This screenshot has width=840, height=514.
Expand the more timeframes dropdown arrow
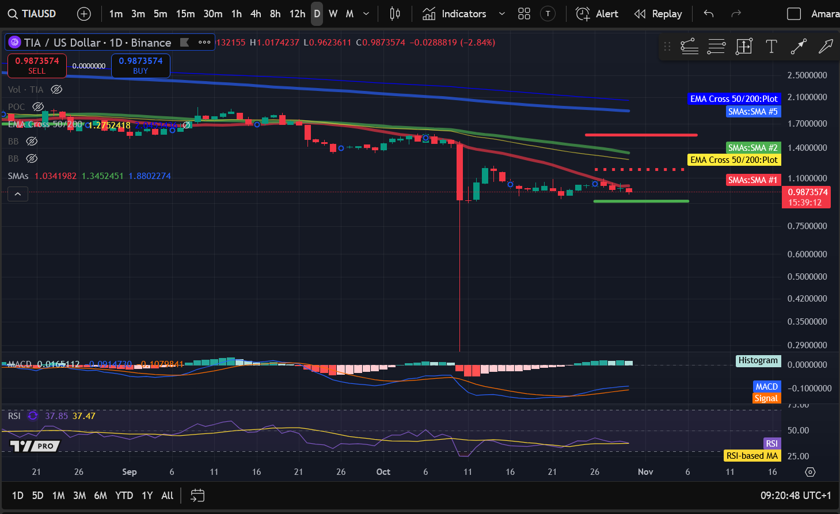pos(366,14)
